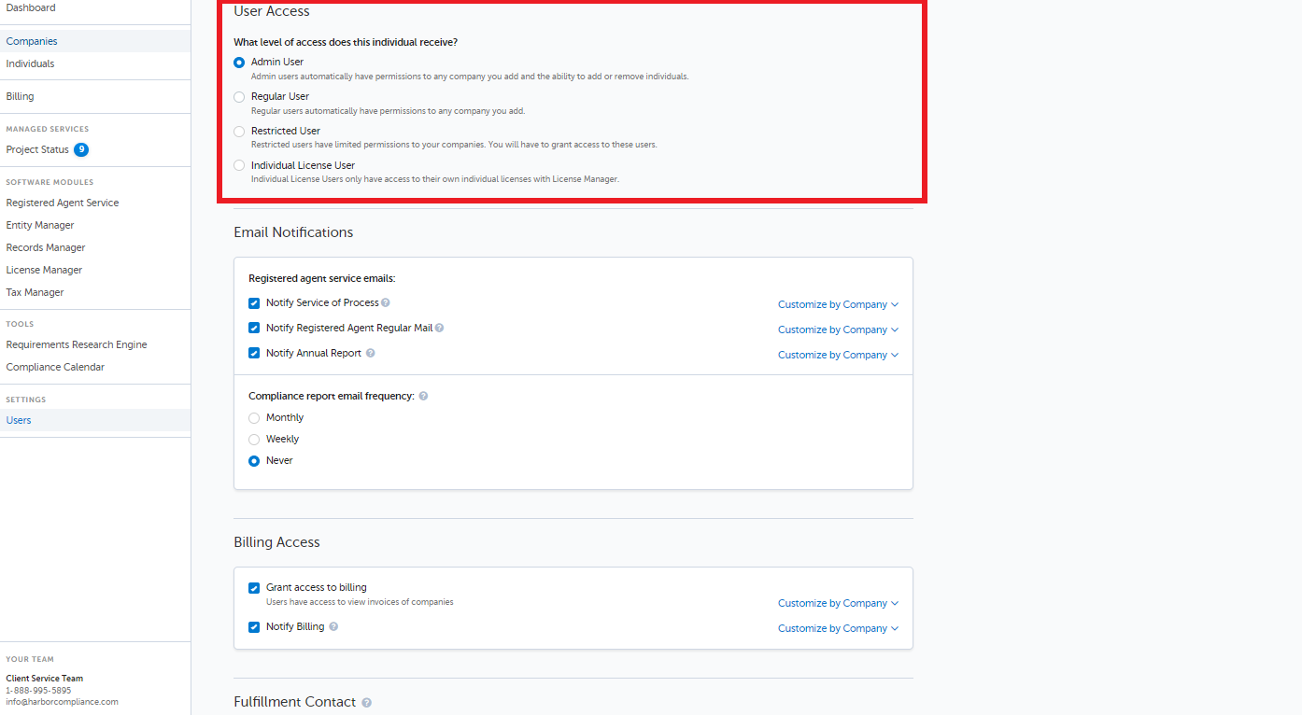Click the Project Status count badge

tap(81, 149)
